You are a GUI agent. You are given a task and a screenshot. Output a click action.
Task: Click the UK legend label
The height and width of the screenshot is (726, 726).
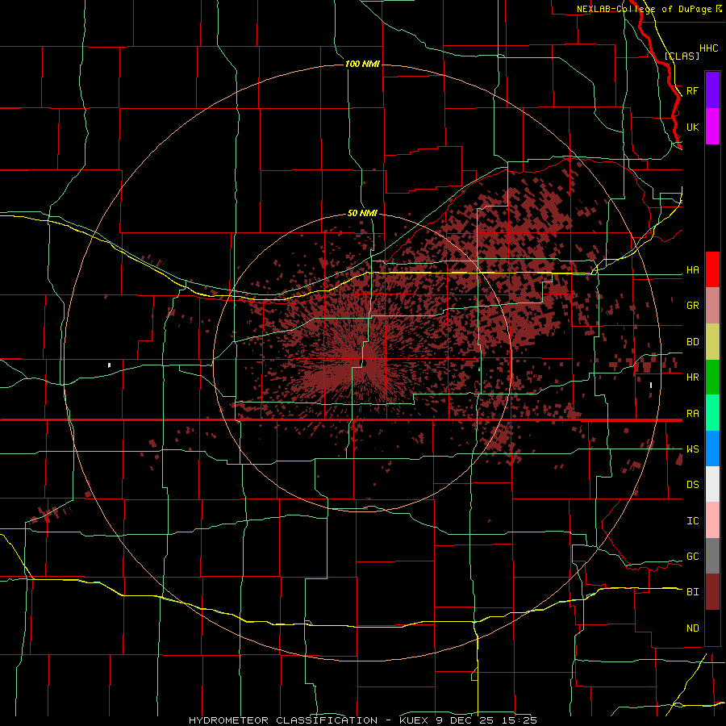692,127
